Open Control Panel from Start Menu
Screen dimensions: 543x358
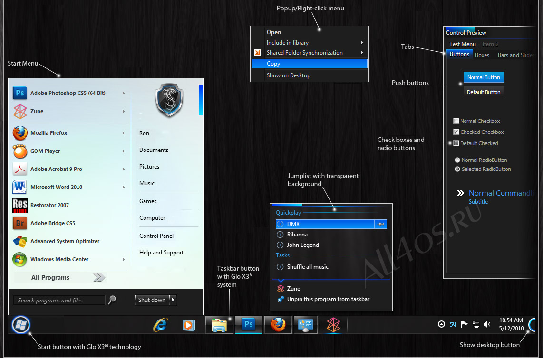point(156,236)
